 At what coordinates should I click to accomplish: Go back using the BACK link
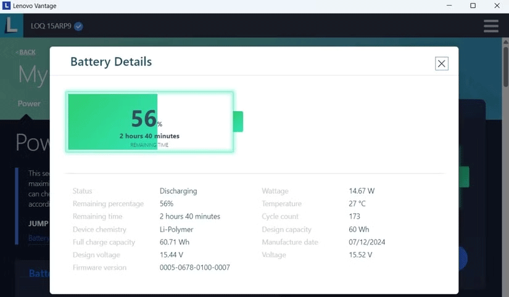[x=26, y=52]
